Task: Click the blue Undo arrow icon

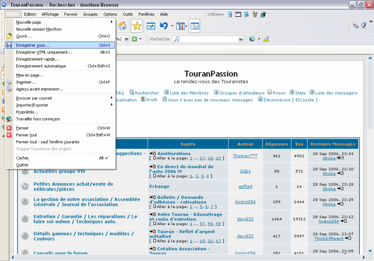Action: point(164,26)
